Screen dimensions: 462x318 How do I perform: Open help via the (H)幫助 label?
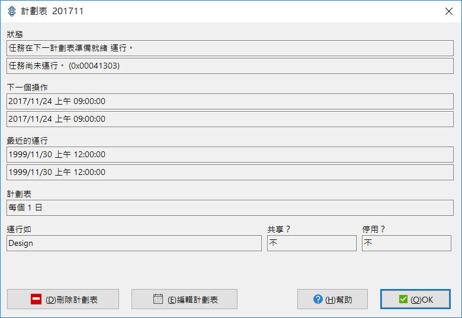[x=339, y=300]
